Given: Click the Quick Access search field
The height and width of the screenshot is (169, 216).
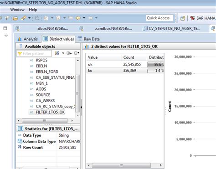Looking at the screenshot, I should click(x=159, y=18).
